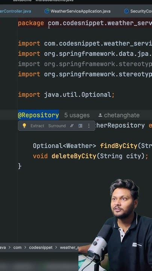This screenshot has height=271, width=152.
Task: Switch to WeatherServiceApplication.java tab
Action: pos(80,11)
